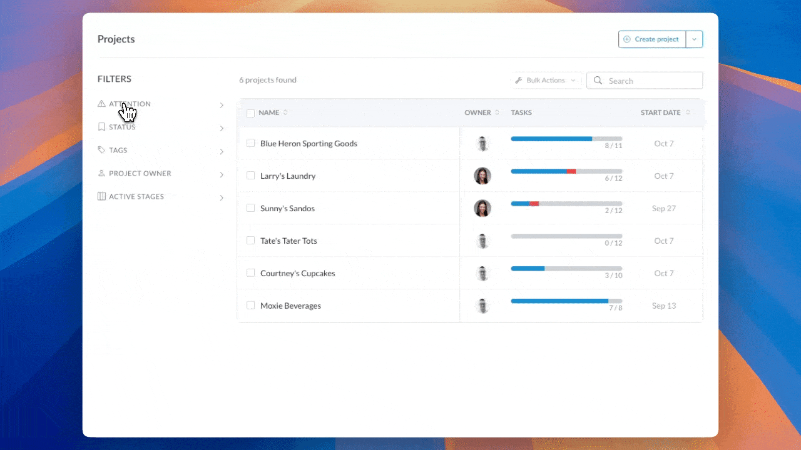Image resolution: width=801 pixels, height=450 pixels.
Task: Click the Tags label icon
Action: coord(101,150)
